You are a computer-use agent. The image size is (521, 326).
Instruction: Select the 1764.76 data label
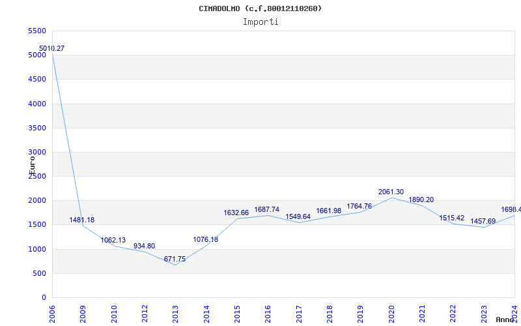359,206
